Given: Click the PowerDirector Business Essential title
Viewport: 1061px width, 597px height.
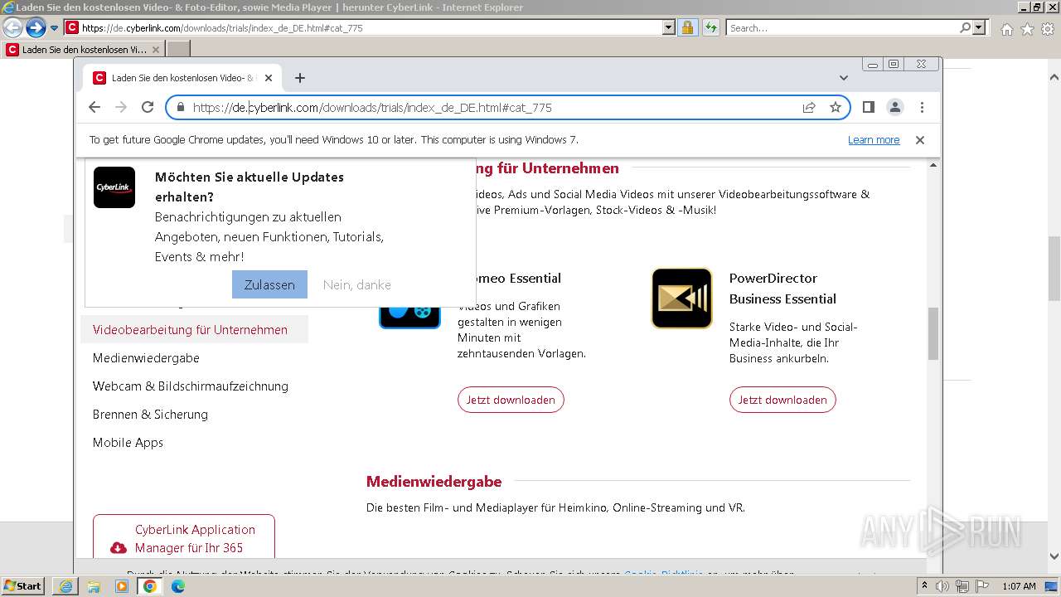Looking at the screenshot, I should [x=782, y=289].
